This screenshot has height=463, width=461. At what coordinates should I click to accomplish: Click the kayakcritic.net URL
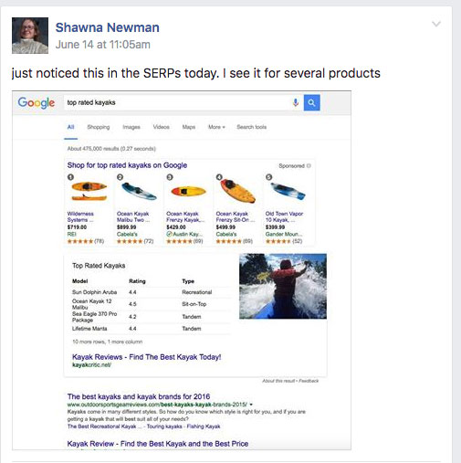click(91, 364)
